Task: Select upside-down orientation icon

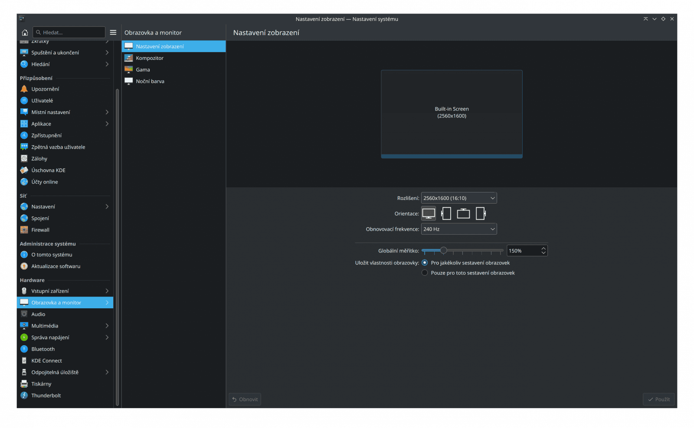Action: (x=463, y=213)
